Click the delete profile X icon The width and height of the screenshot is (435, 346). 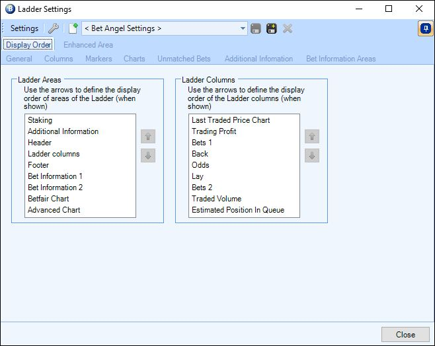pos(288,28)
